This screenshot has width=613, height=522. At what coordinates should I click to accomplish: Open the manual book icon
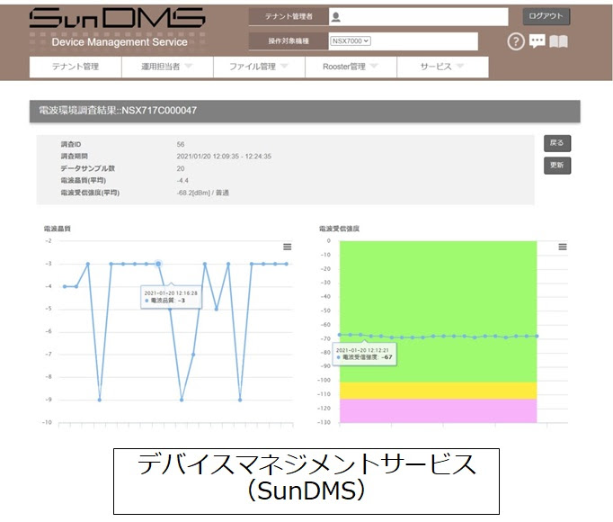point(558,41)
